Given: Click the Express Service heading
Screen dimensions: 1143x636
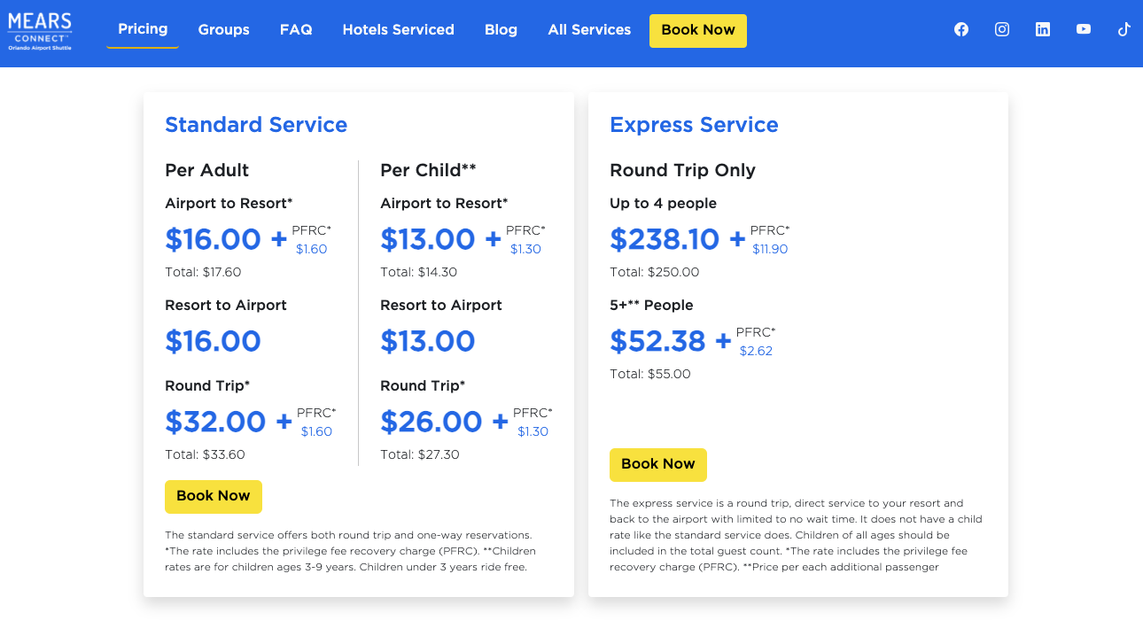Looking at the screenshot, I should click(694, 125).
